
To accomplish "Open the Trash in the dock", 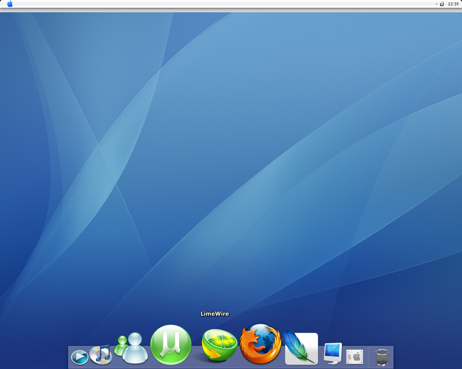I will coord(382,357).
